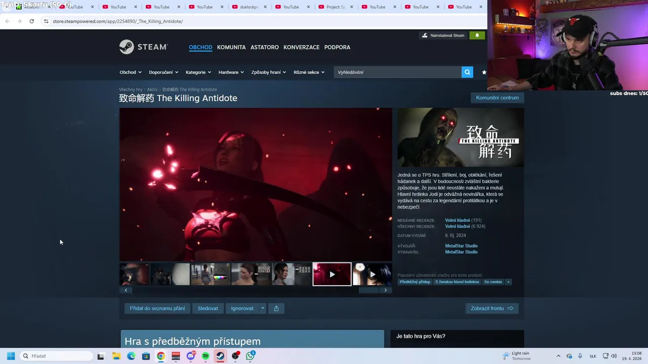Click the browser address bar URL

pyautogui.click(x=118, y=21)
